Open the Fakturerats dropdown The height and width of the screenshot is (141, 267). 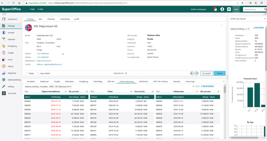coord(185,92)
